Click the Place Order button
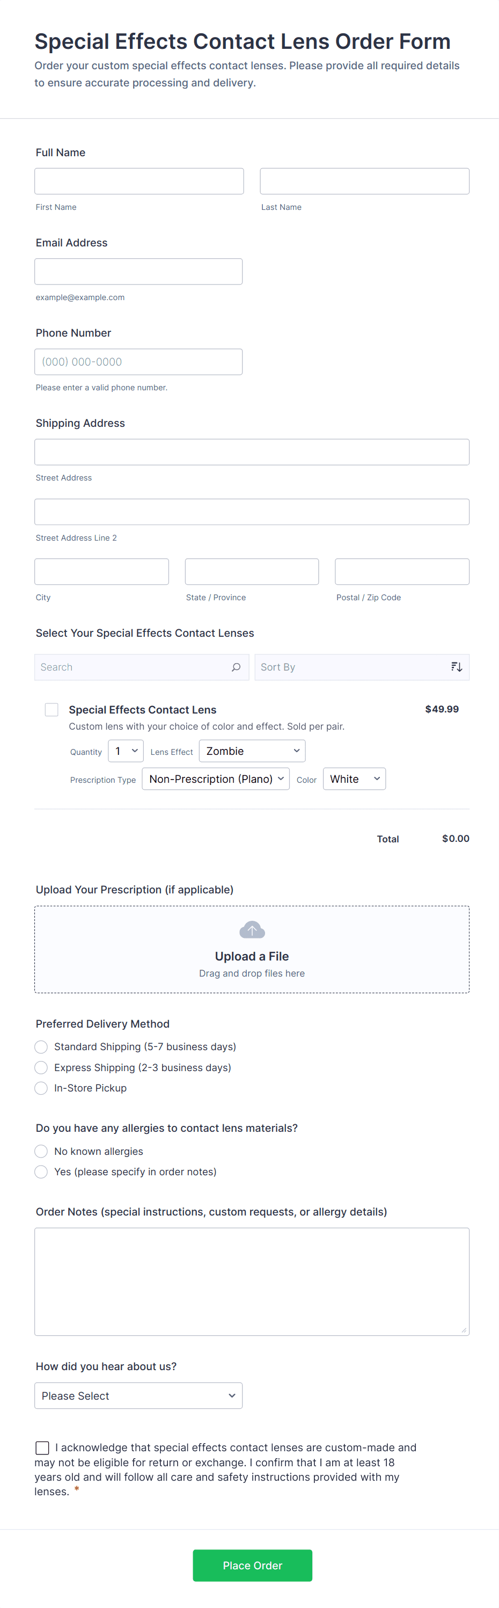499x1608 pixels. point(252,1565)
